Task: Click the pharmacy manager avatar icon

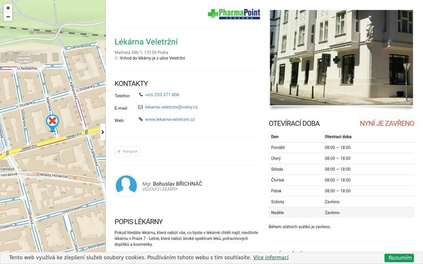Action: (126, 186)
